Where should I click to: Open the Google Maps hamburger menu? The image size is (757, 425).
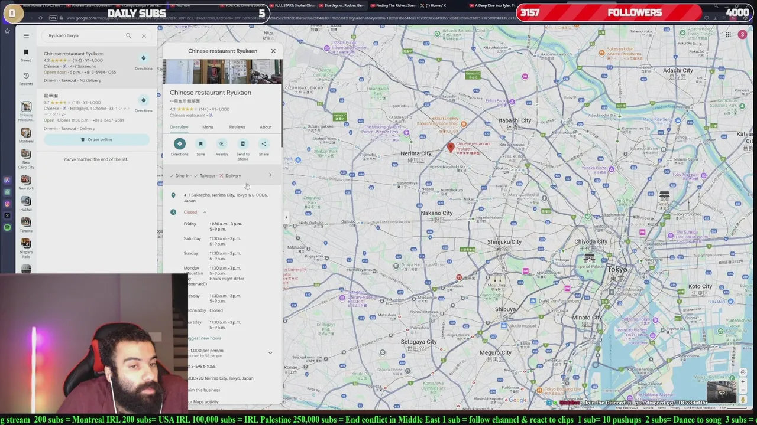(x=26, y=35)
